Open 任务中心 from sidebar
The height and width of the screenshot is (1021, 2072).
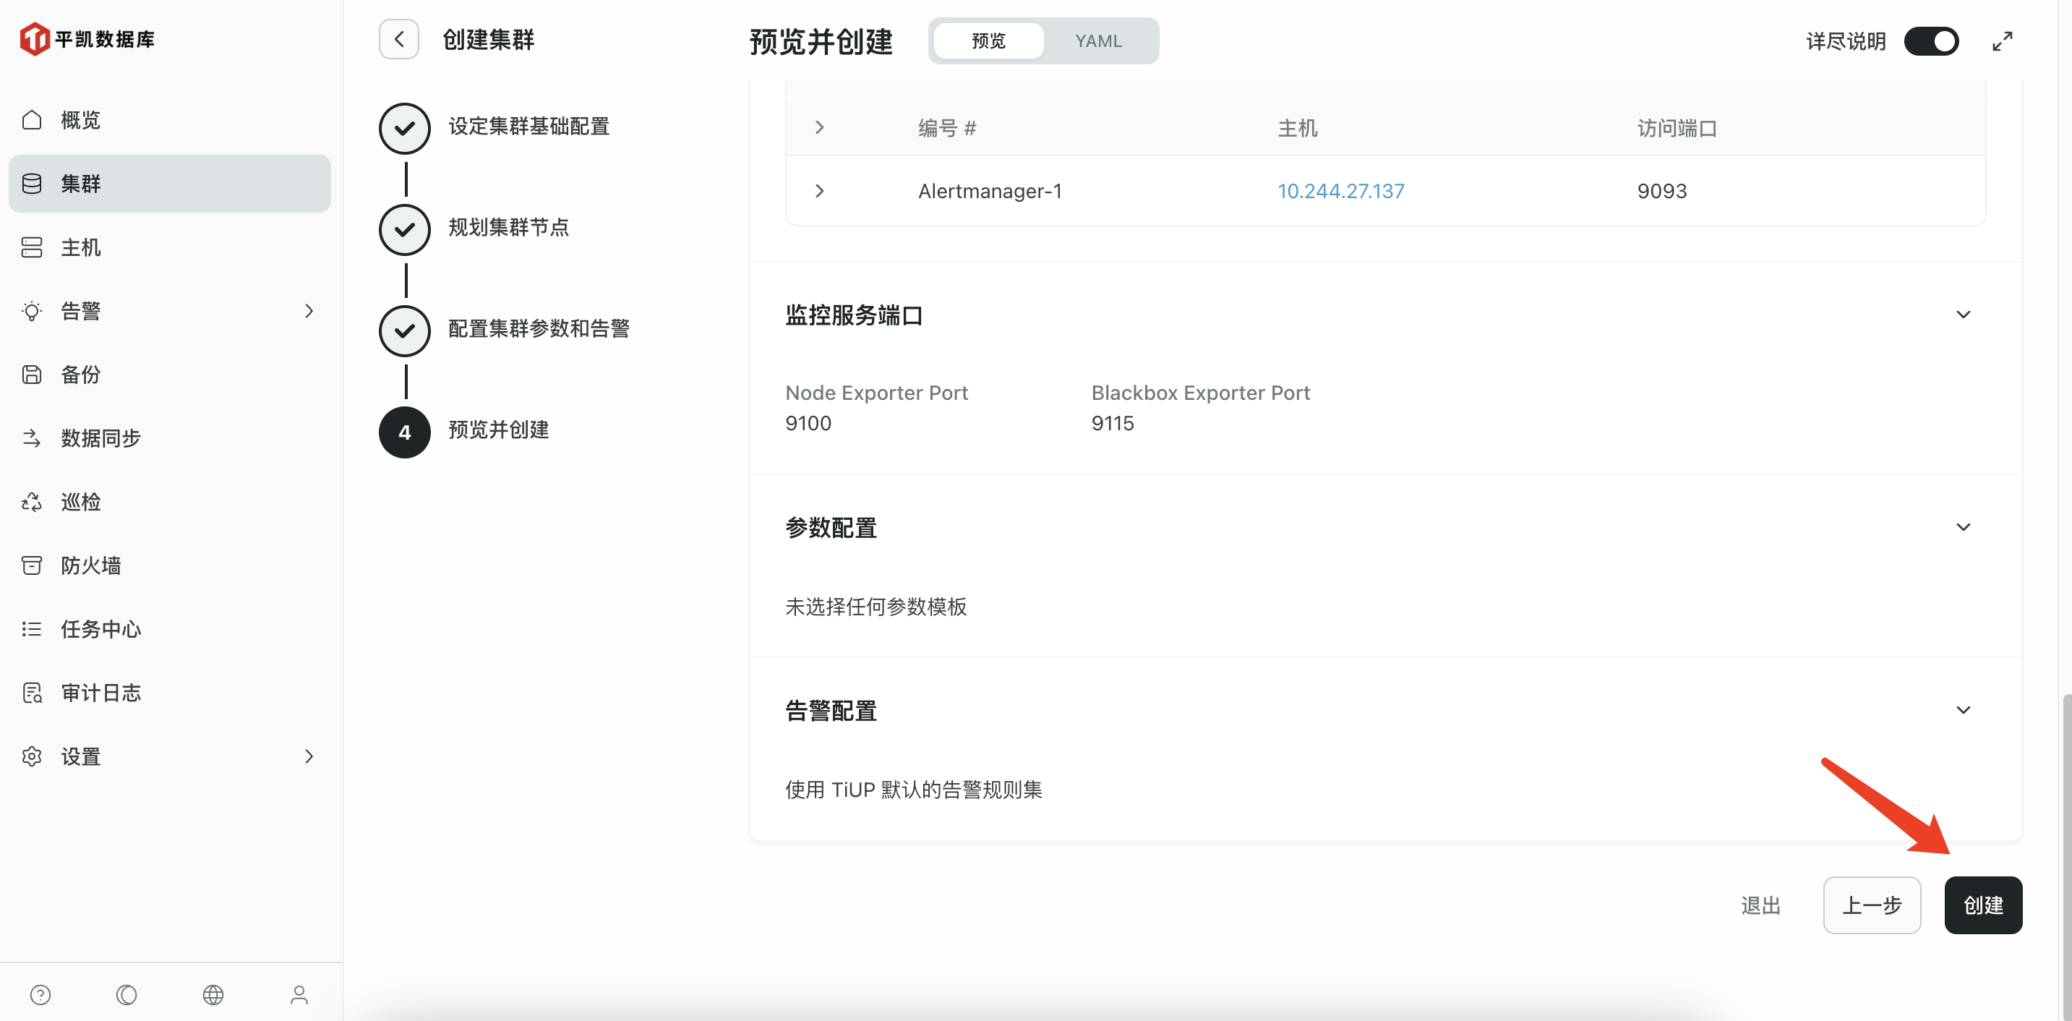coord(100,628)
